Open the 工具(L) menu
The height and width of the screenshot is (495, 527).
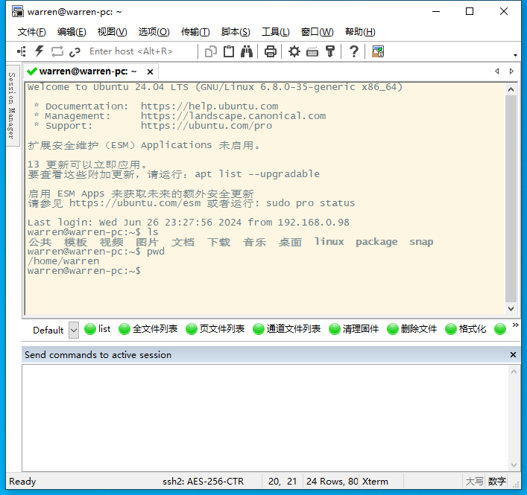(276, 32)
